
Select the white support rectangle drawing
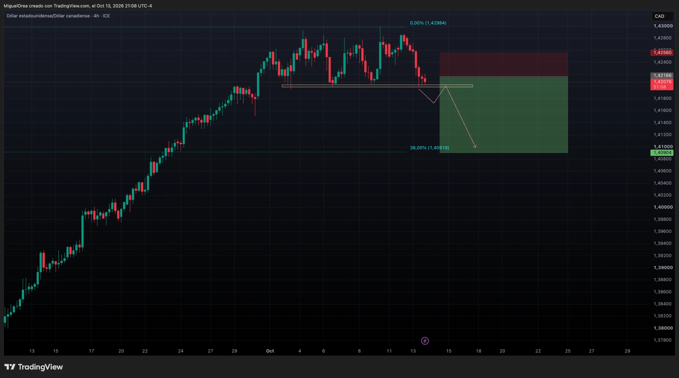tap(377, 86)
